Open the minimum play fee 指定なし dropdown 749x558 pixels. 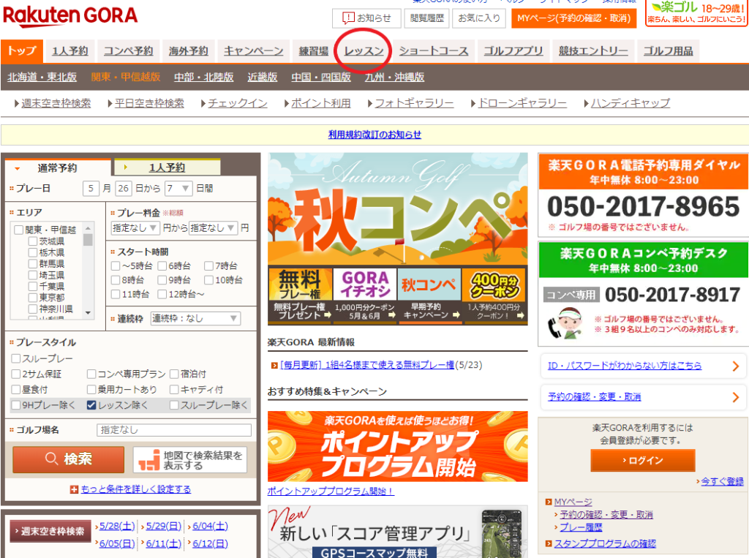tap(135, 228)
